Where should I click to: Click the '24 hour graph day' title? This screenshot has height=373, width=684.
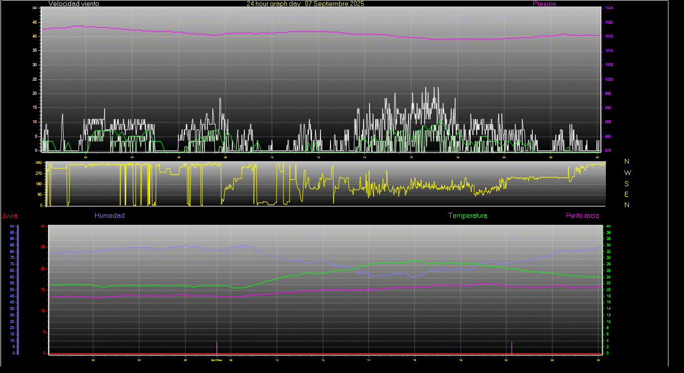coord(305,4)
